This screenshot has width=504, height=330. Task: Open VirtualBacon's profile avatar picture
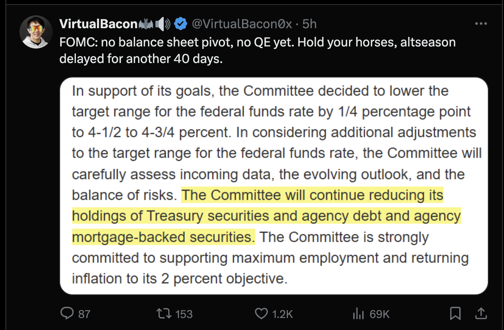pyautogui.click(x=36, y=32)
